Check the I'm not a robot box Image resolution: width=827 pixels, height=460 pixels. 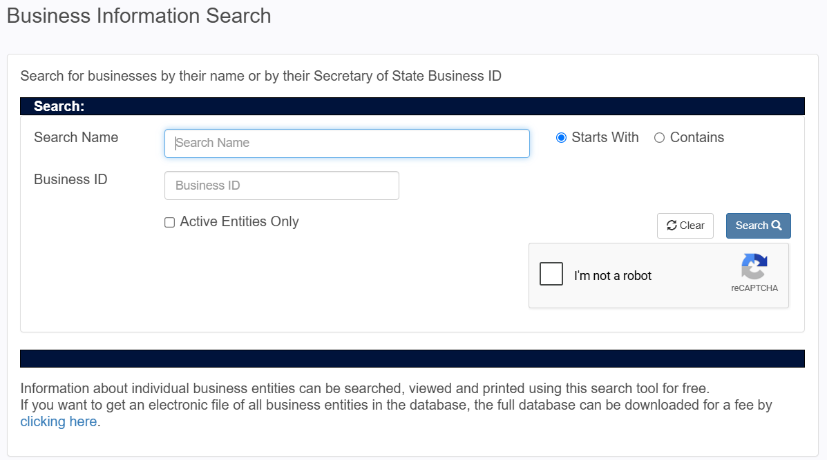[551, 274]
